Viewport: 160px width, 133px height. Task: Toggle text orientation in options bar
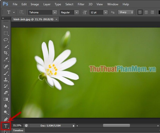coord(21,12)
